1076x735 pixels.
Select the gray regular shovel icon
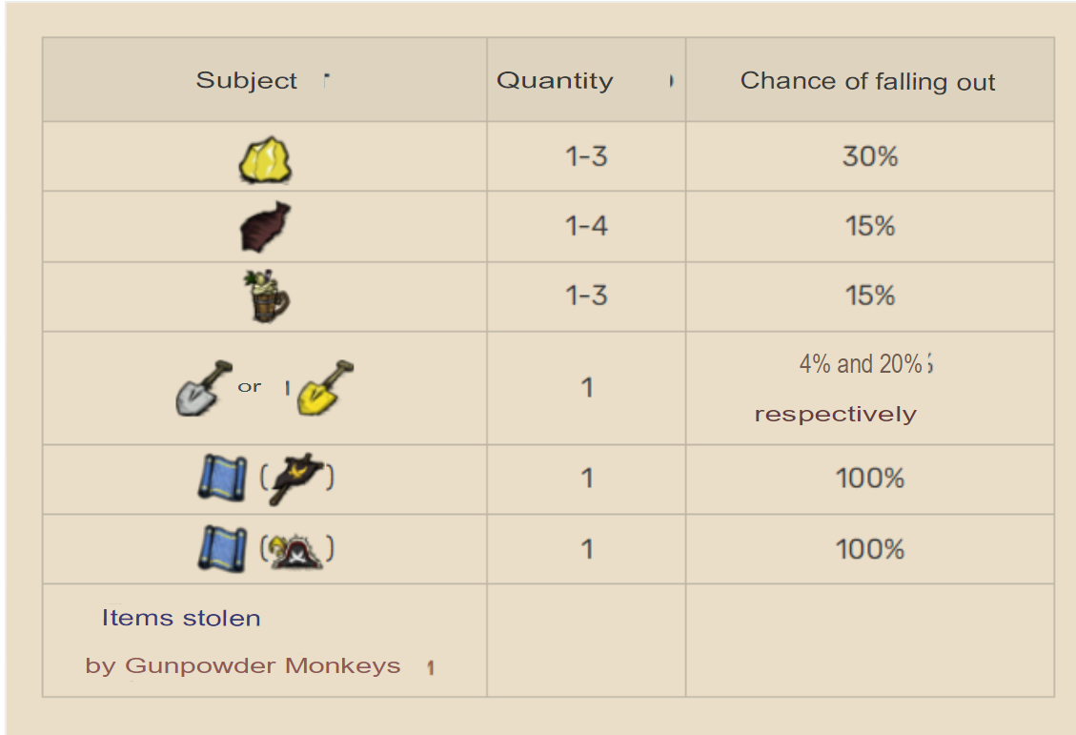pos(203,387)
